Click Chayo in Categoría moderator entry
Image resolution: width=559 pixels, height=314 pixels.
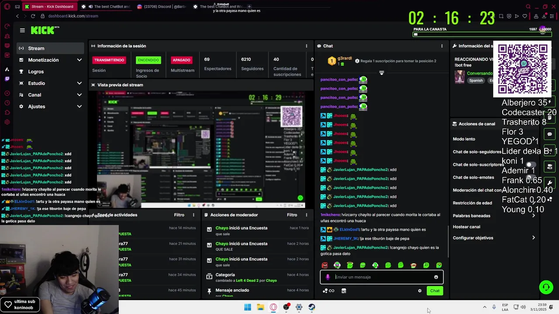[x=271, y=280]
